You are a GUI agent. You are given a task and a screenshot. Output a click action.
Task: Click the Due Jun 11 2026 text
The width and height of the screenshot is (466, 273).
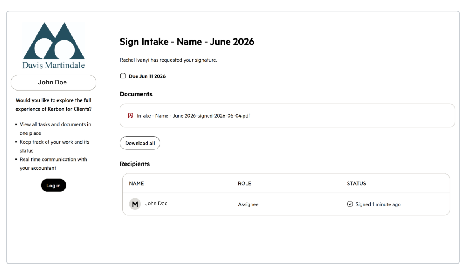(x=147, y=76)
